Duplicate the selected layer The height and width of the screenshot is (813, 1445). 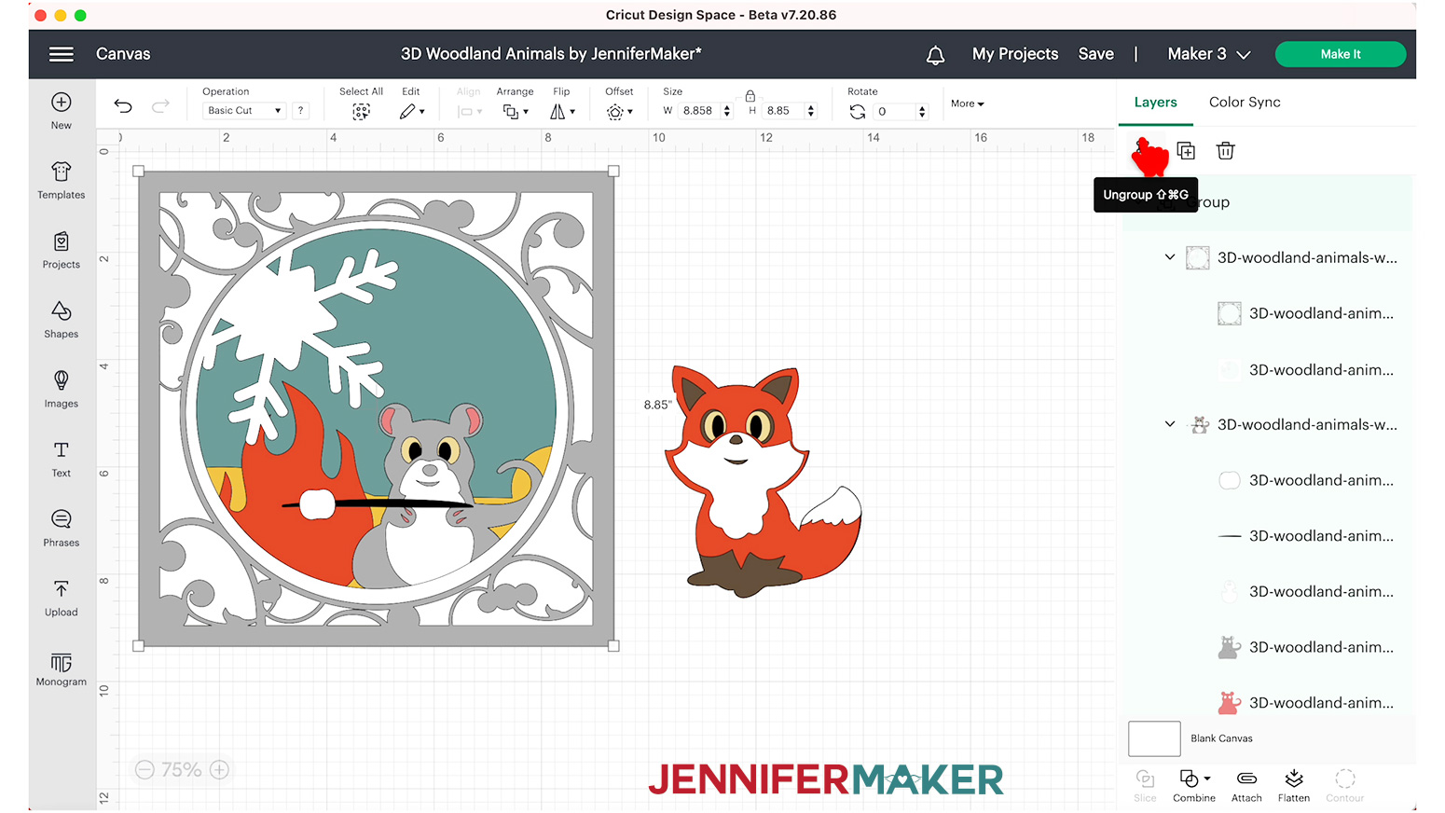click(x=1186, y=151)
